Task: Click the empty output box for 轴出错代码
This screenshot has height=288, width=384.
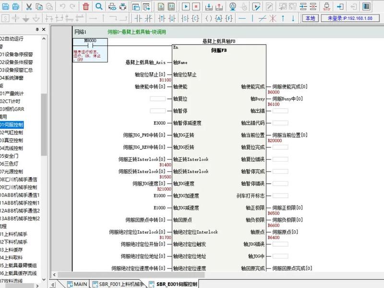Action: pos(280,123)
